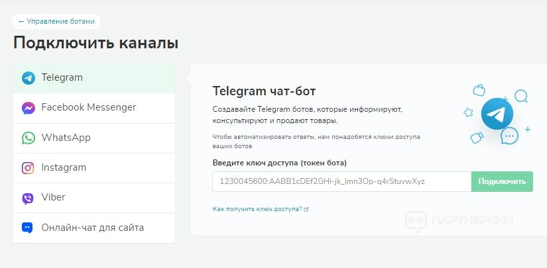This screenshot has width=547, height=268.
Task: Click the Facebook Messenger logo icon
Action: click(x=29, y=109)
